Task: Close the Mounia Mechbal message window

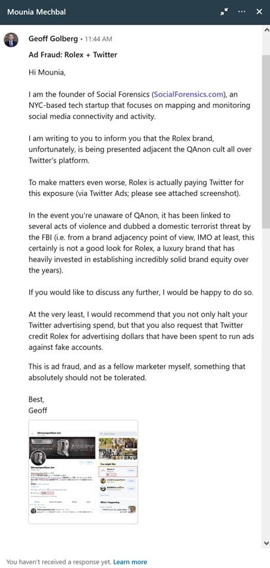Action: point(259,11)
